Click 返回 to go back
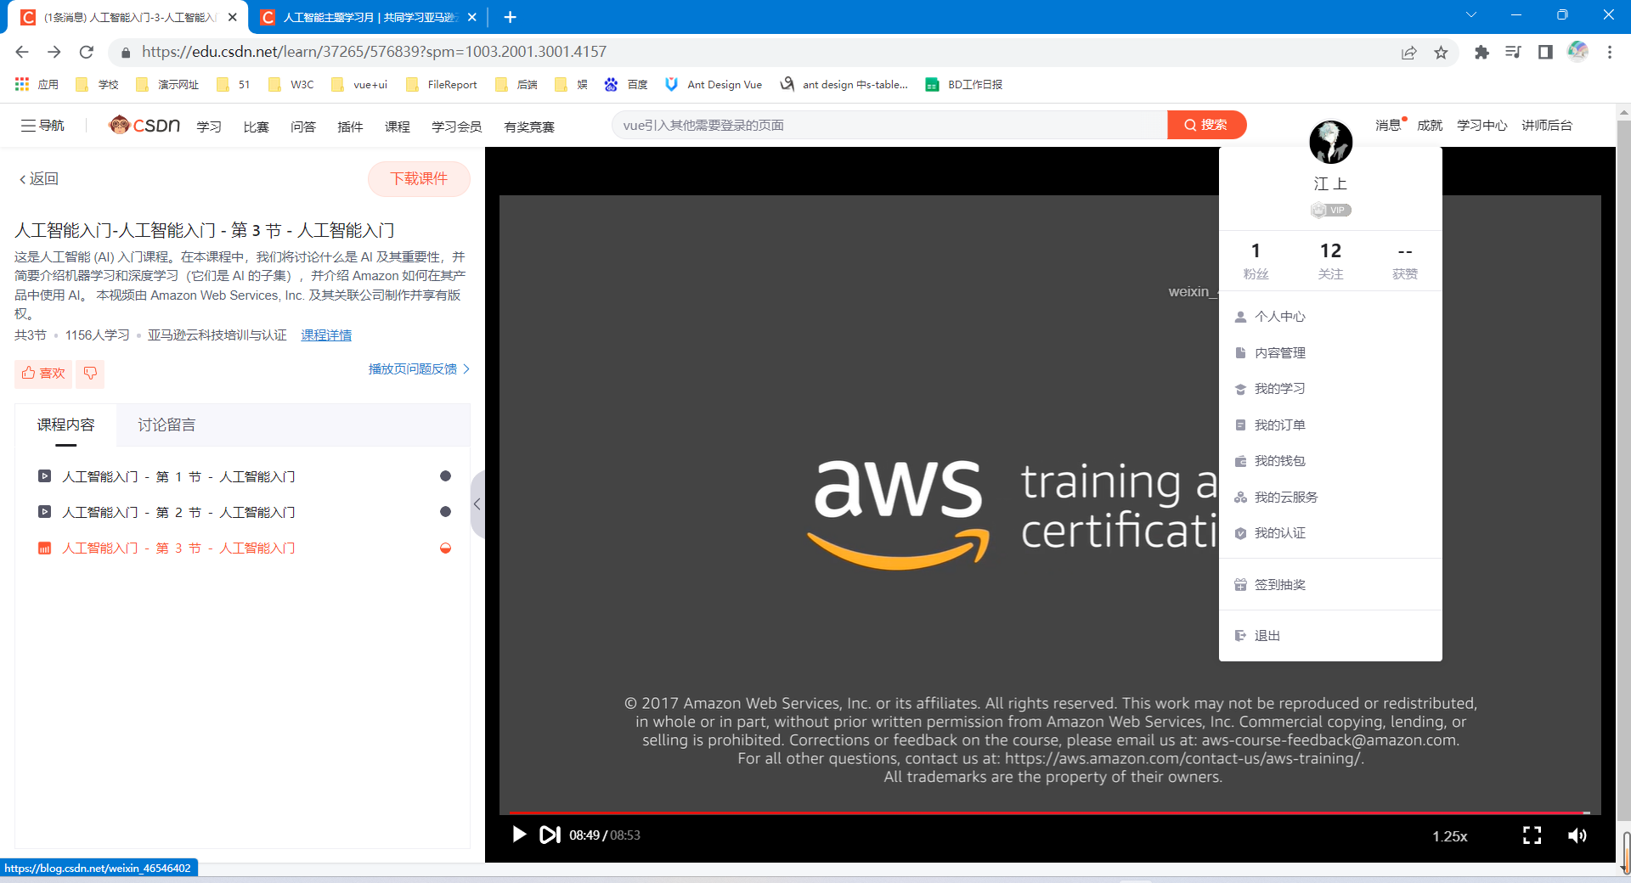The width and height of the screenshot is (1631, 883). click(39, 178)
